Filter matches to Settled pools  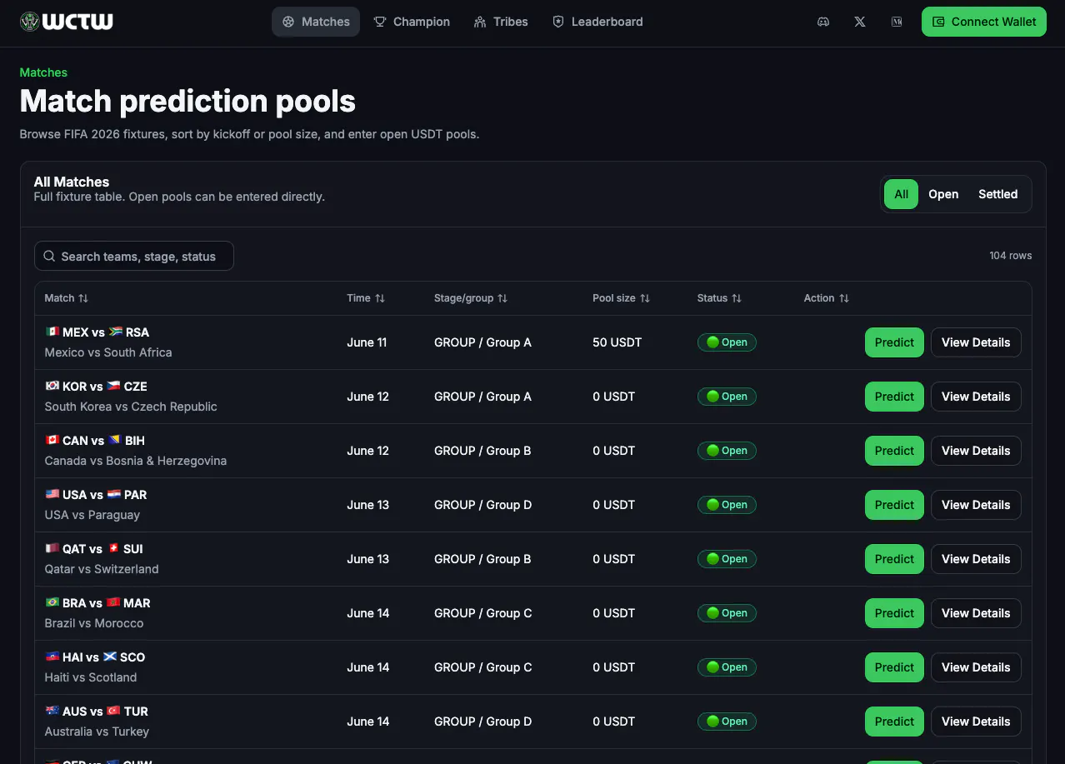click(997, 194)
